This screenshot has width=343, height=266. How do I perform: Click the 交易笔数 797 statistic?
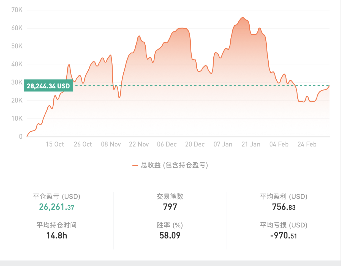pyautogui.click(x=170, y=207)
